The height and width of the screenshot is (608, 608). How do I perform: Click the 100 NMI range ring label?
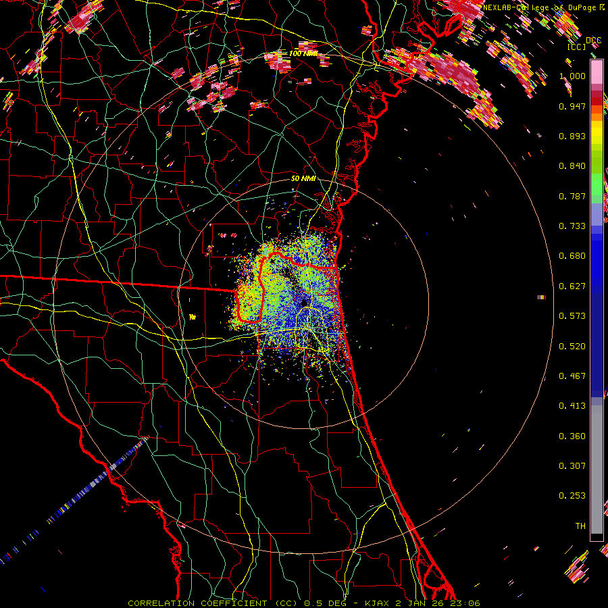coord(303,53)
